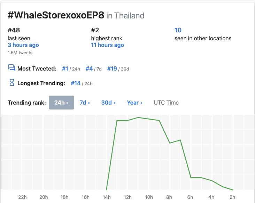
Task: Open Longest Trending #14 24h rank link
Action: (76, 83)
